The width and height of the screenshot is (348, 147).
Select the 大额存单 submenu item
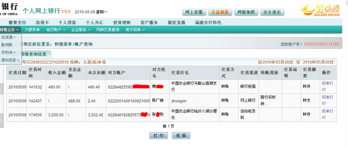[x=32, y=29]
